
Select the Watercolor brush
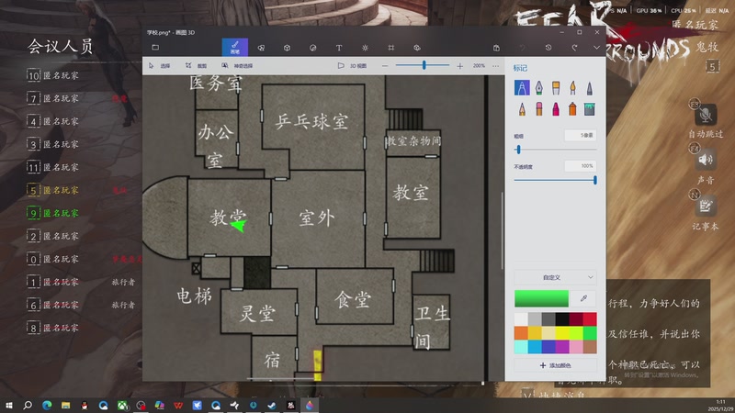tap(572, 87)
